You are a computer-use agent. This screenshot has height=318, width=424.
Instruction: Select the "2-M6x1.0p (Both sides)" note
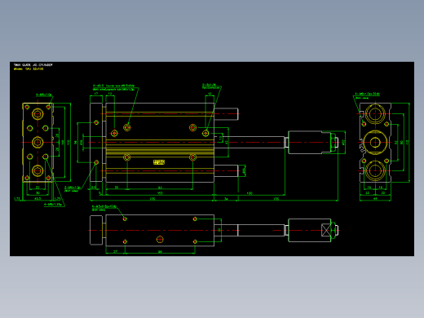73,188
